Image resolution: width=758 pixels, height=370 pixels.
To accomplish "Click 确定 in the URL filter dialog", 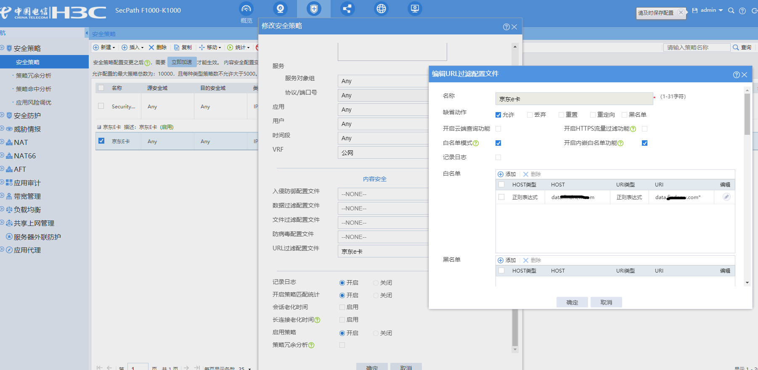I will pos(572,302).
